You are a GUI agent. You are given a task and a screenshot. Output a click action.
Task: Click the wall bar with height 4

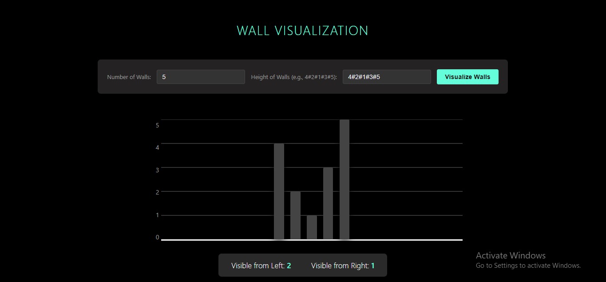click(279, 191)
